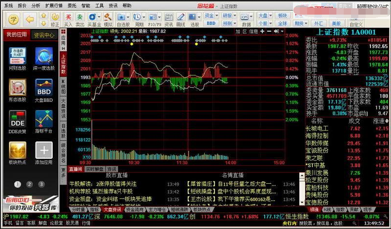Click news panel scrollbar down arrow
Screen dimensions: 391x229
click(x=302, y=202)
